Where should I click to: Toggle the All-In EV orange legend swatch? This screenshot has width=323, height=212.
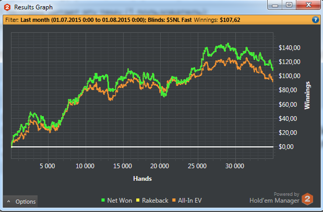tap(174, 200)
